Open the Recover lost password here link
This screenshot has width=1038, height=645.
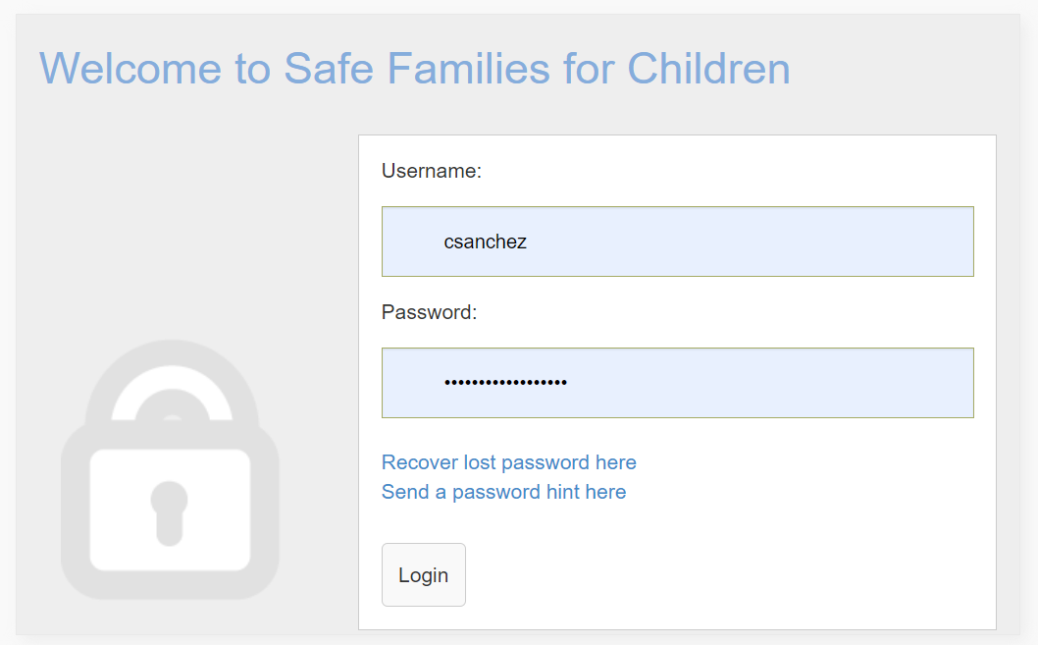click(508, 462)
